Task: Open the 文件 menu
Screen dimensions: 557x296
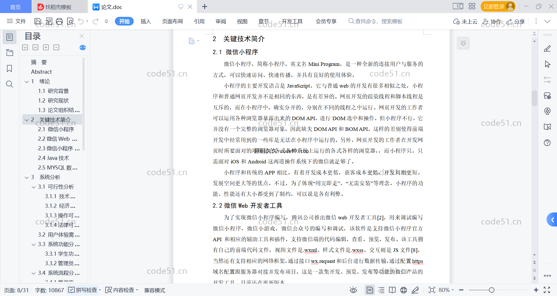Action: pos(17,21)
